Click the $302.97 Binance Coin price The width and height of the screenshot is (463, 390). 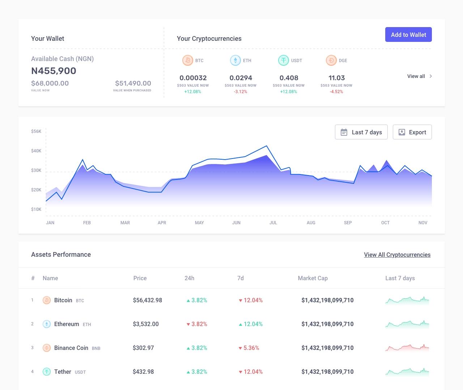[143, 348]
